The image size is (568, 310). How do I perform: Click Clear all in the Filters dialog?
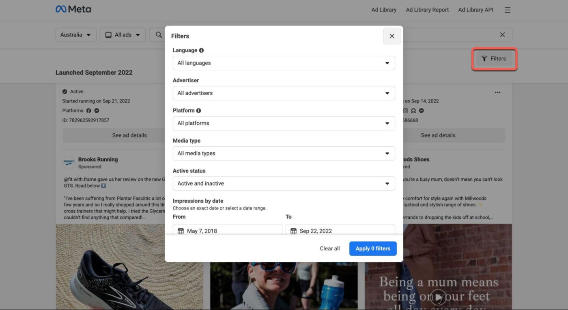click(x=329, y=248)
